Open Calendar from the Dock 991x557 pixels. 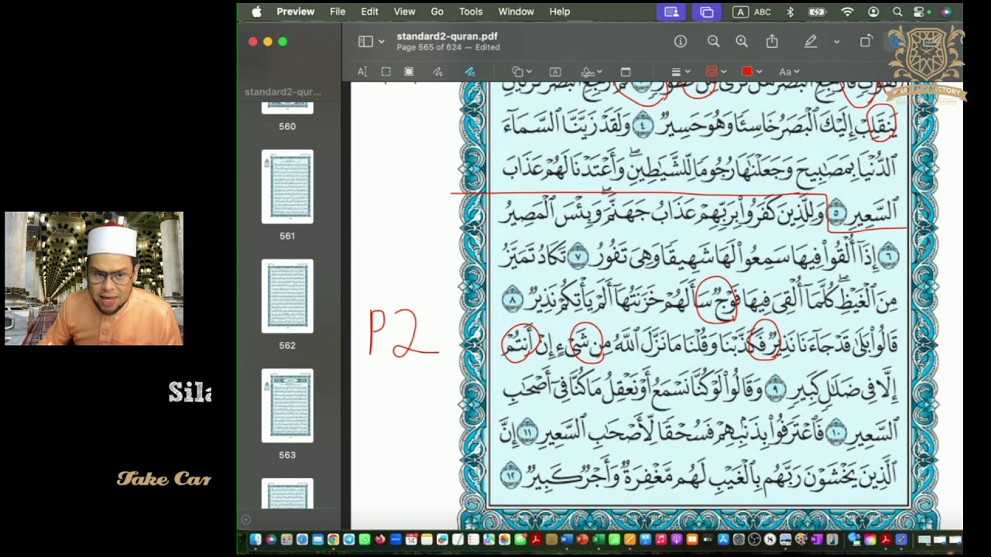click(410, 539)
